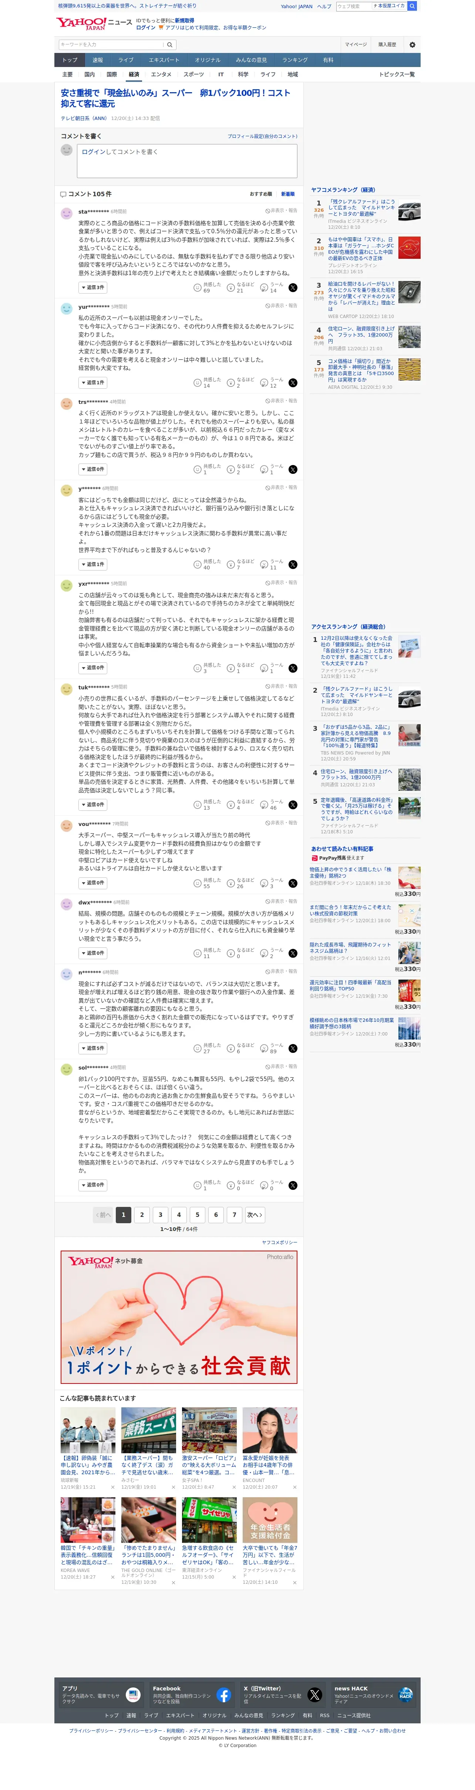475x1790 pixels.
Task: Expand 返信5件 under n******* comment
Action: (x=93, y=1048)
